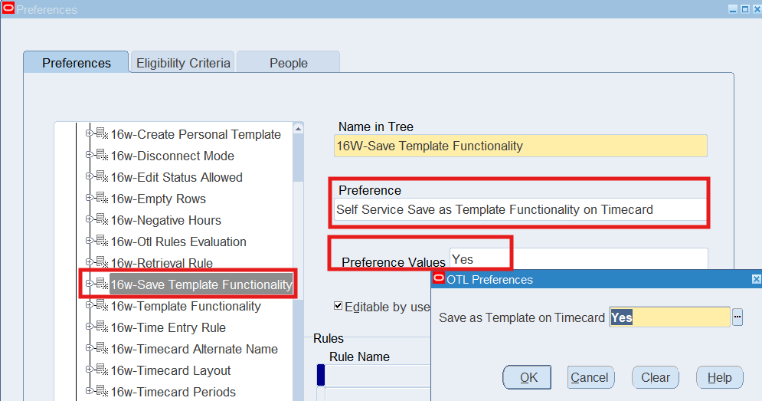Viewport: 762px width, 401px height.
Task: Close the OTL Preferences dialog
Action: [756, 280]
